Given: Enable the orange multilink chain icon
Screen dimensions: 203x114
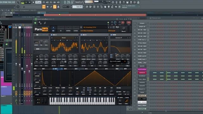Looking at the screenshot, I should click(55, 7).
